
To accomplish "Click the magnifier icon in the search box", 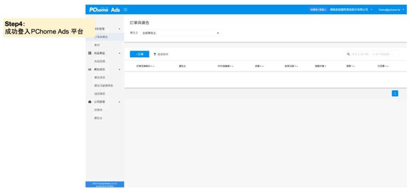I will click(349, 54).
